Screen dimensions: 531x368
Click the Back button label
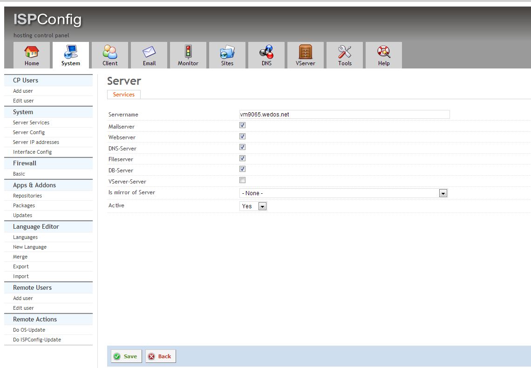coord(164,356)
